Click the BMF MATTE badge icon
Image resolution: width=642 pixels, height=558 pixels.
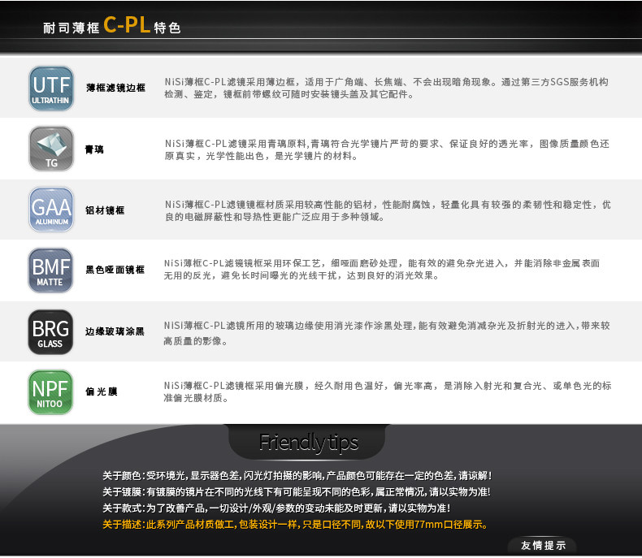tap(50, 270)
